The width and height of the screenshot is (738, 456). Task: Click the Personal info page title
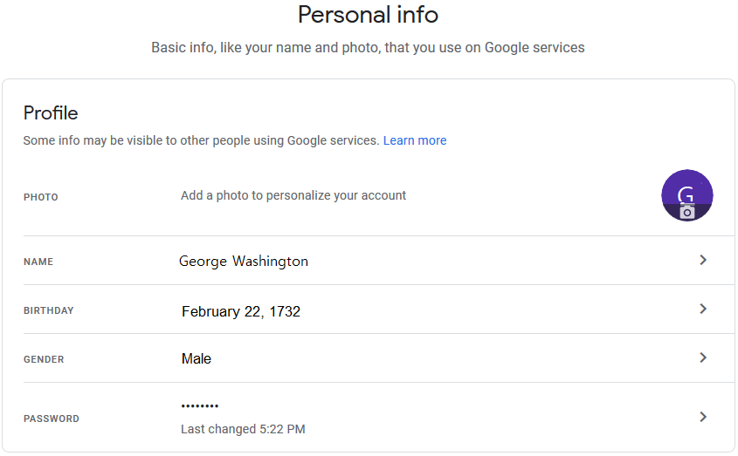(x=368, y=15)
